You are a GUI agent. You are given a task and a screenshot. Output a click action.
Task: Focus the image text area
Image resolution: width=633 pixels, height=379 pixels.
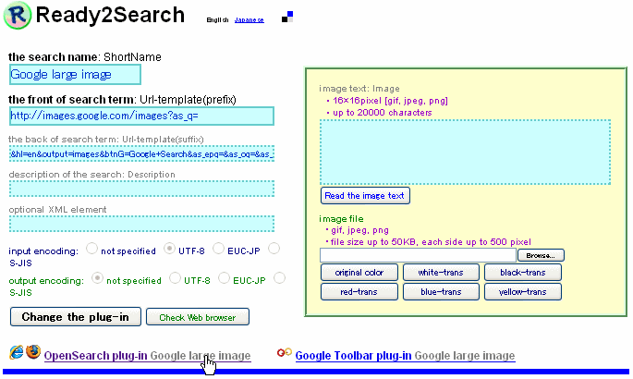click(x=465, y=153)
